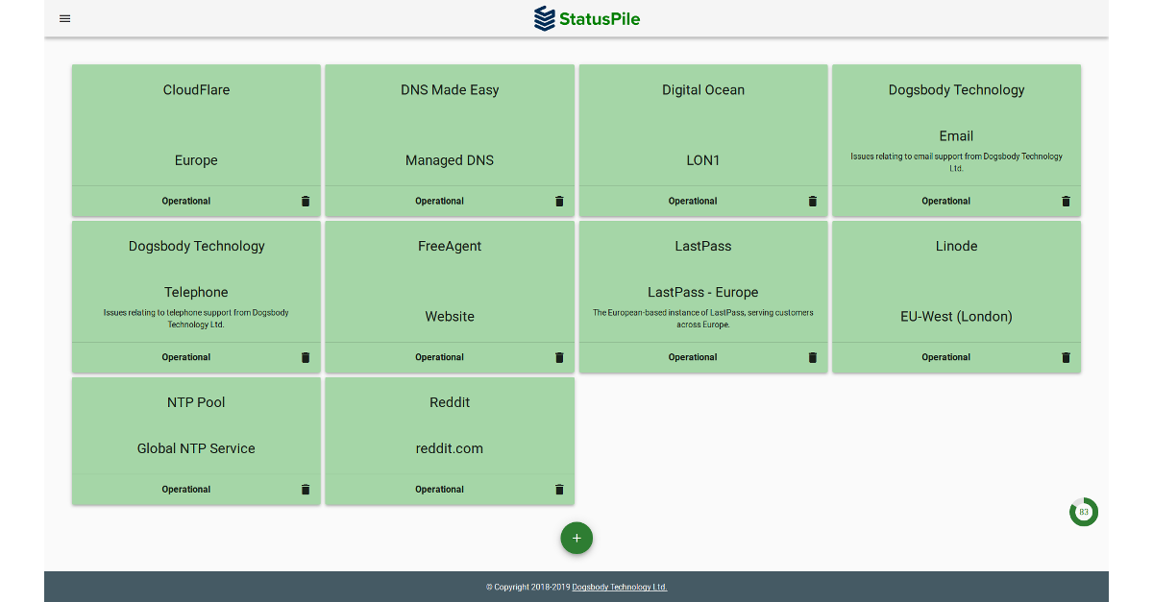Remove the NTP Pool status card

[x=305, y=490]
